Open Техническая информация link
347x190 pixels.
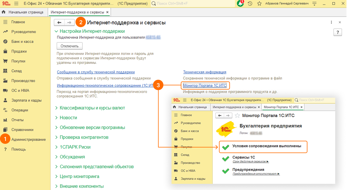click(205, 72)
